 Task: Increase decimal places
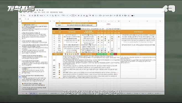[56, 15]
